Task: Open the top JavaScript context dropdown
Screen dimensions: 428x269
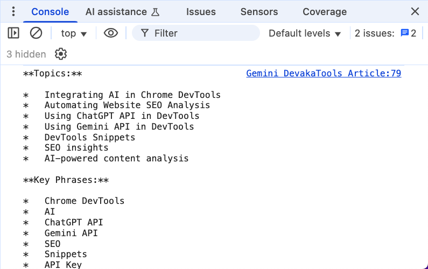Action: [x=74, y=33]
